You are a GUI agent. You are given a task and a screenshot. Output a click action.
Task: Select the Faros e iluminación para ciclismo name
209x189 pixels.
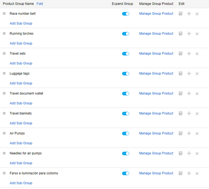pyautogui.click(x=34, y=173)
